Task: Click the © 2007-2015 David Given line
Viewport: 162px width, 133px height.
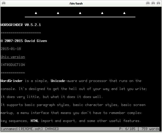Action: (x=24, y=41)
